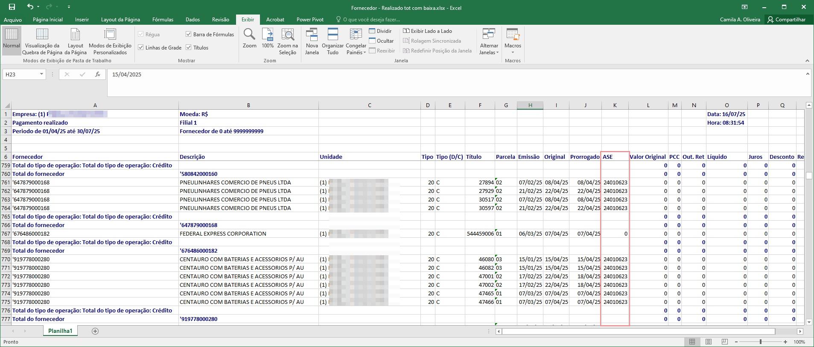Toggle Linhas de Grade checkbox
The height and width of the screenshot is (347, 814).
140,47
